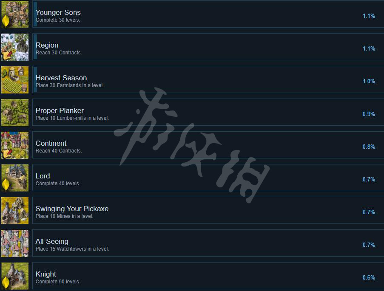
Task: Click the Younger Sons achievement title
Action: (x=58, y=12)
